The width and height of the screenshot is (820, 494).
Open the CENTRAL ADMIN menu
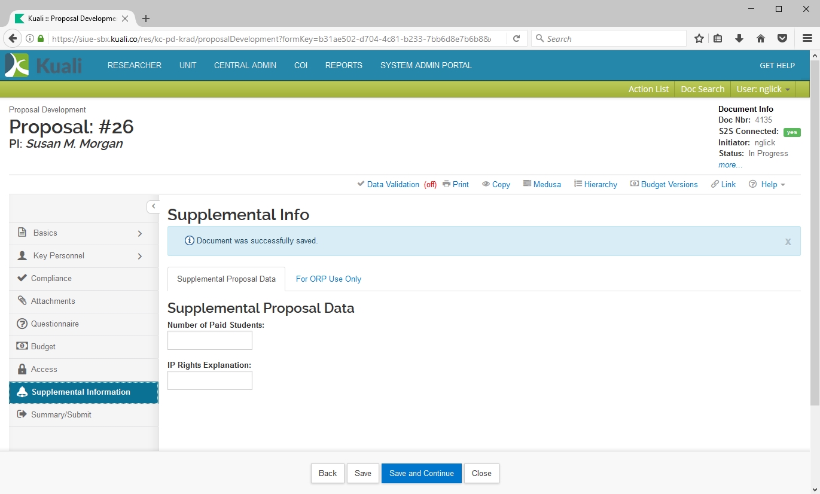(x=245, y=65)
